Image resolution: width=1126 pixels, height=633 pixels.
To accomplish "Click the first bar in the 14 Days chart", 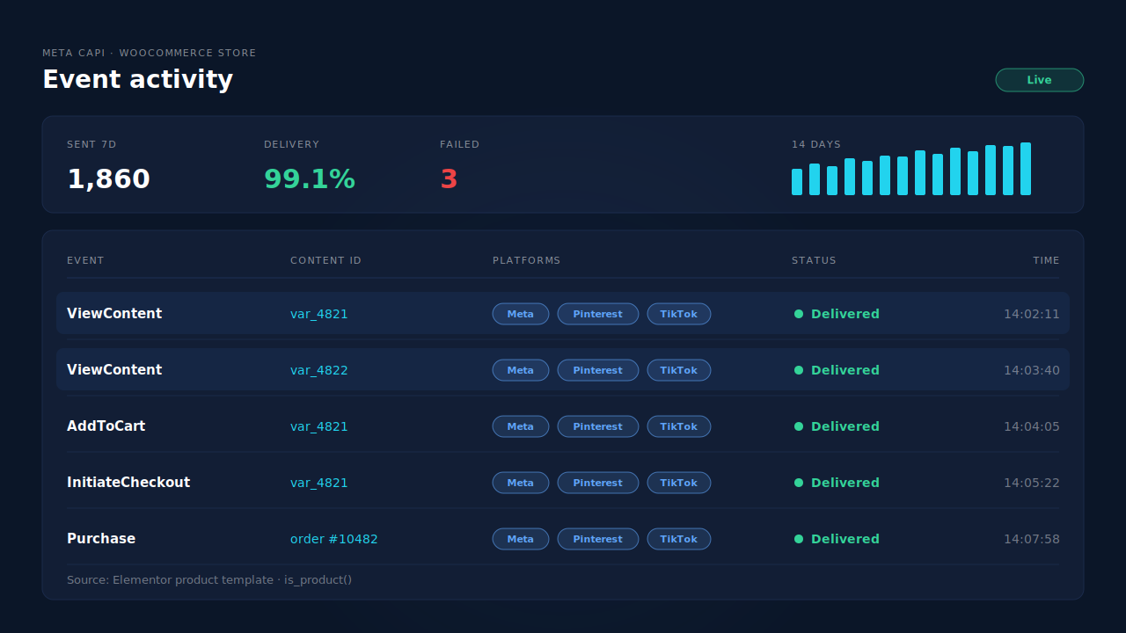I will coord(797,182).
